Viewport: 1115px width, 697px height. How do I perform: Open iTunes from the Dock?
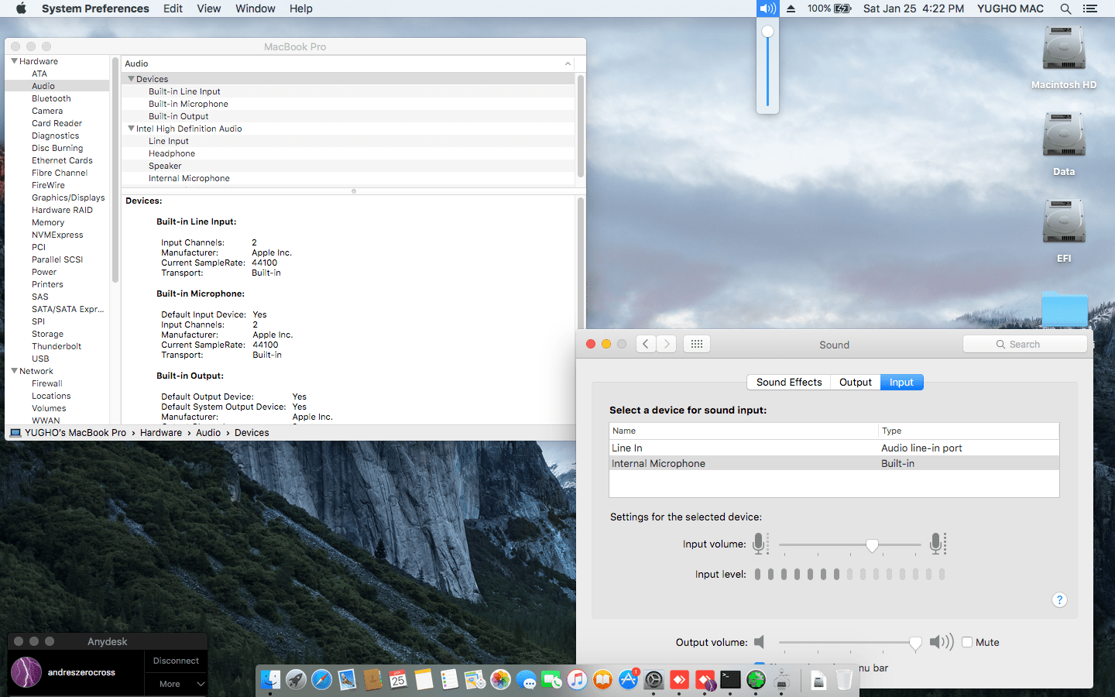[x=577, y=680]
